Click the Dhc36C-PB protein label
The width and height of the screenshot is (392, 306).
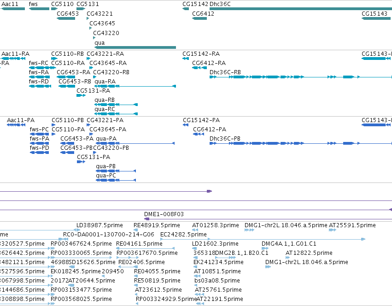[225, 139]
